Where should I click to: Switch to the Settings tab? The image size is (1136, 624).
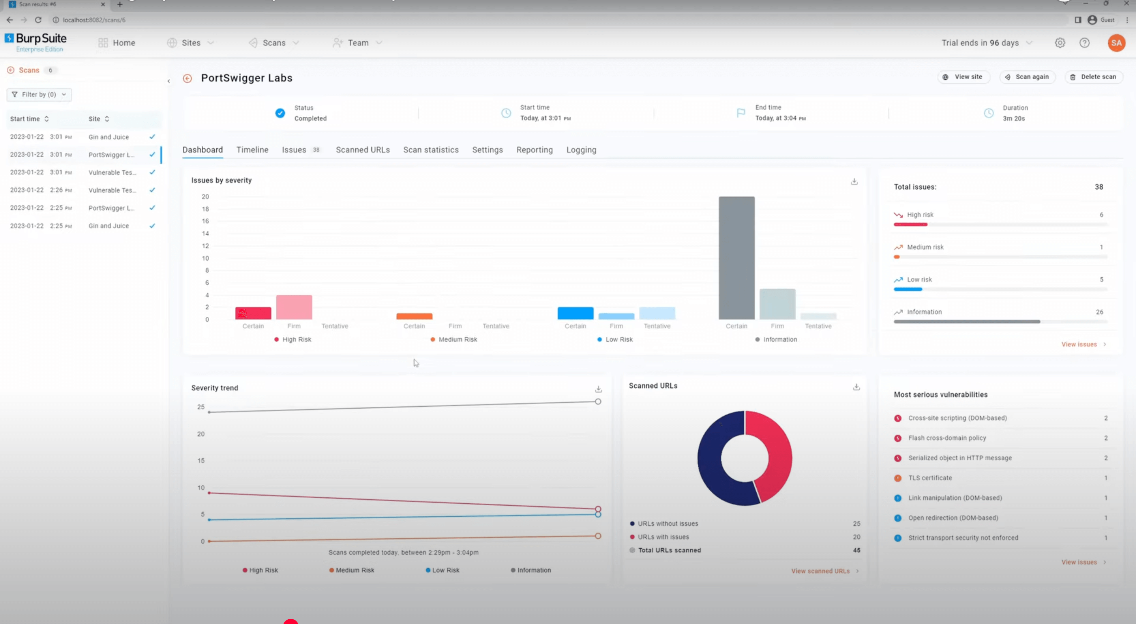tap(487, 150)
